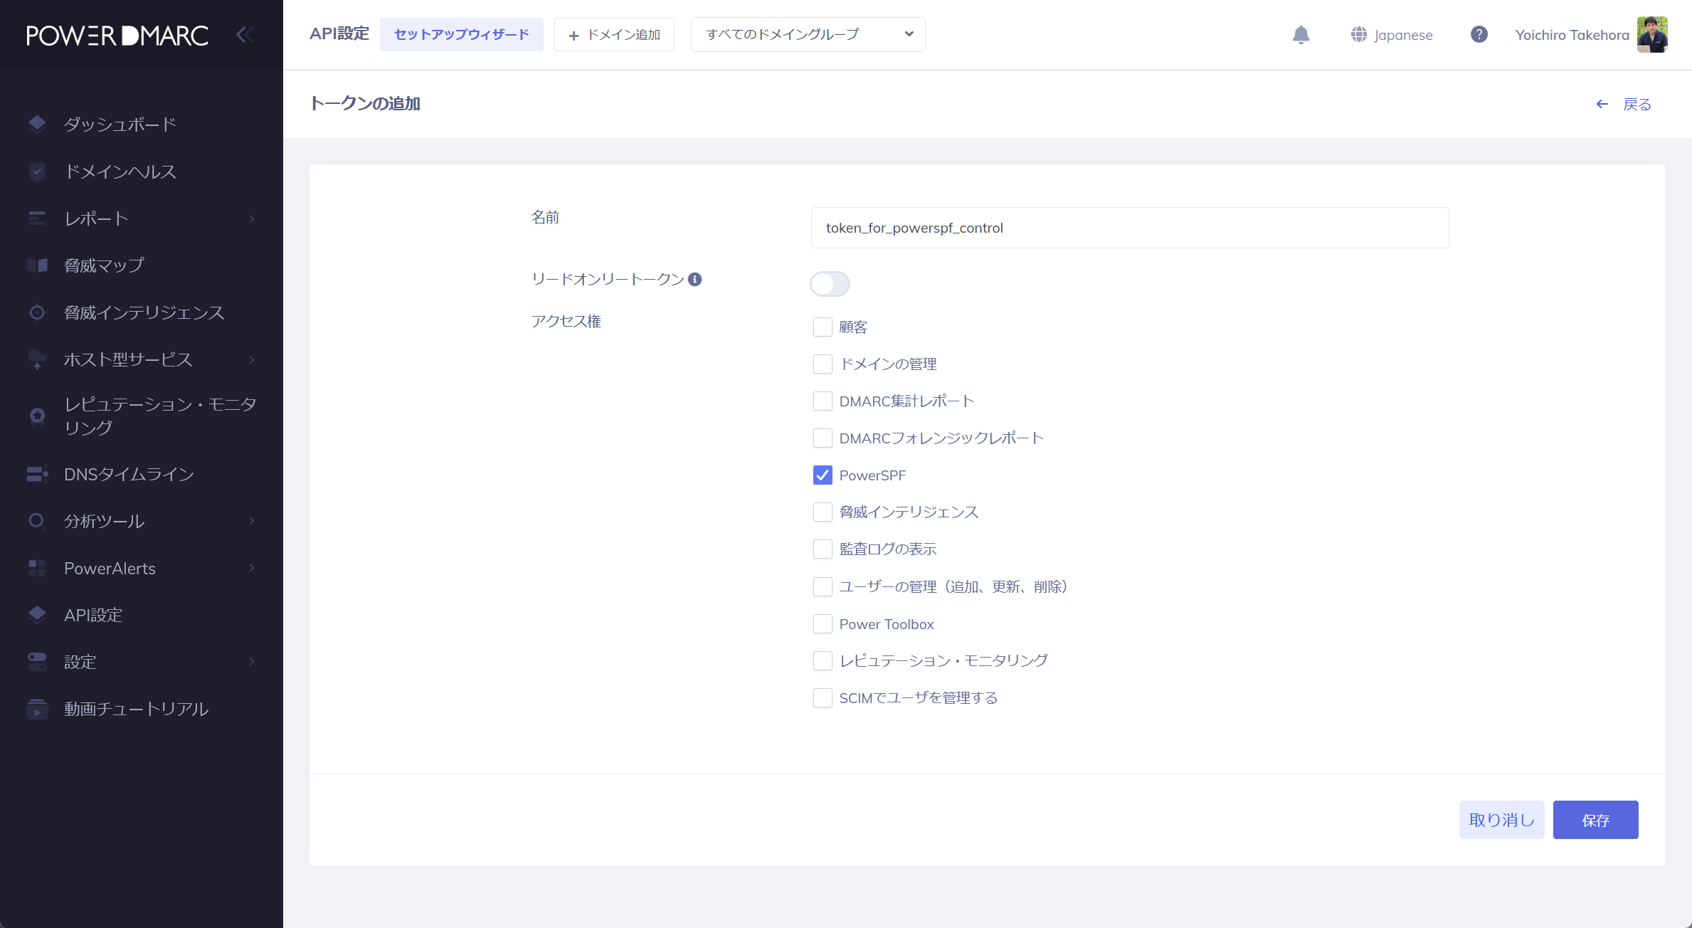Click the help question mark icon
The image size is (1692, 928).
(x=1479, y=35)
